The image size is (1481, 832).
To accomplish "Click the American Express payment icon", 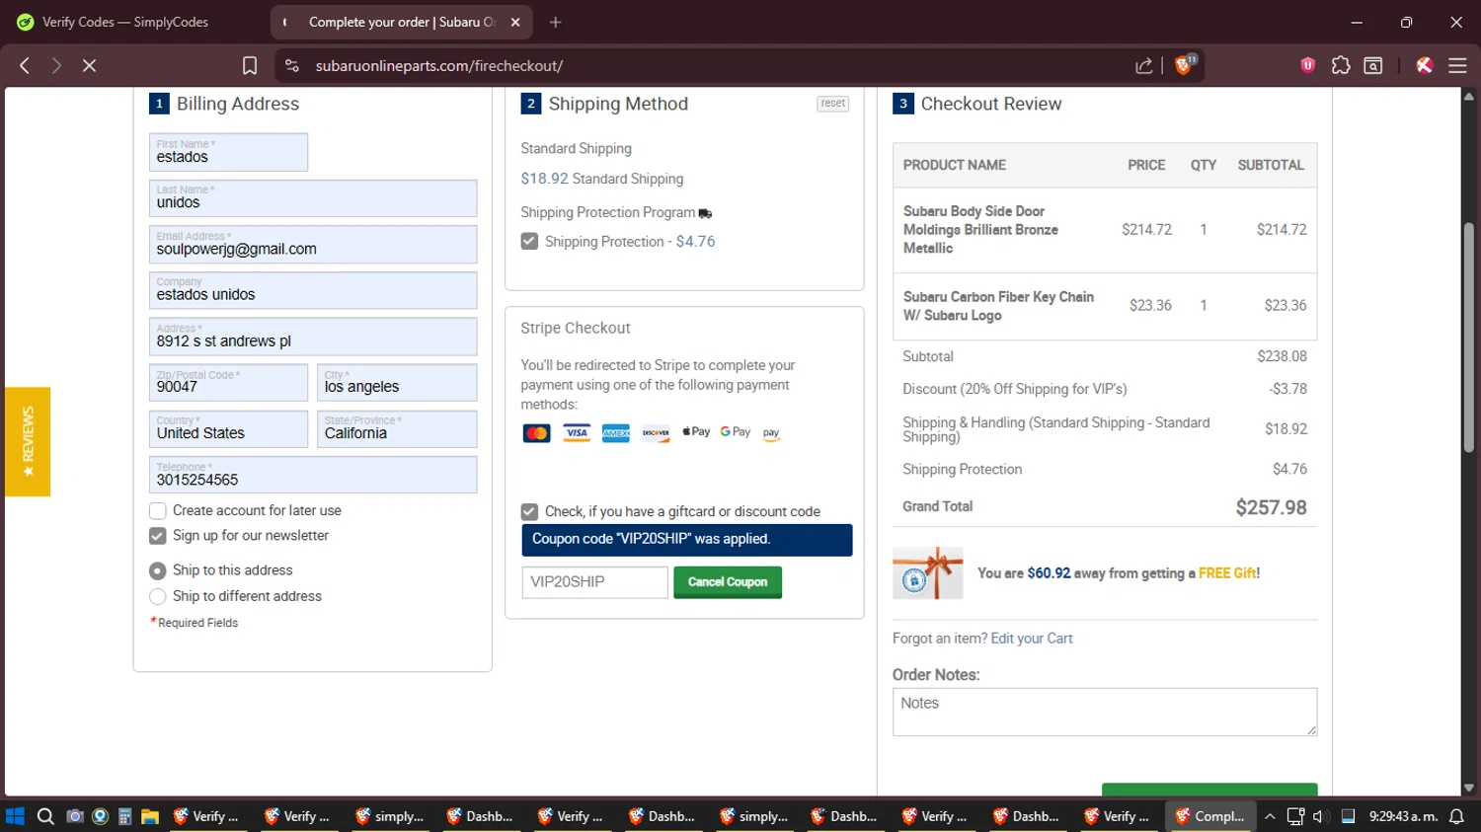I will (616, 433).
